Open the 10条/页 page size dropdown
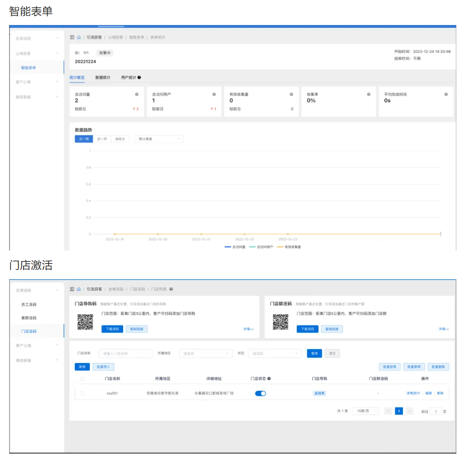The image size is (464, 460). tap(365, 411)
